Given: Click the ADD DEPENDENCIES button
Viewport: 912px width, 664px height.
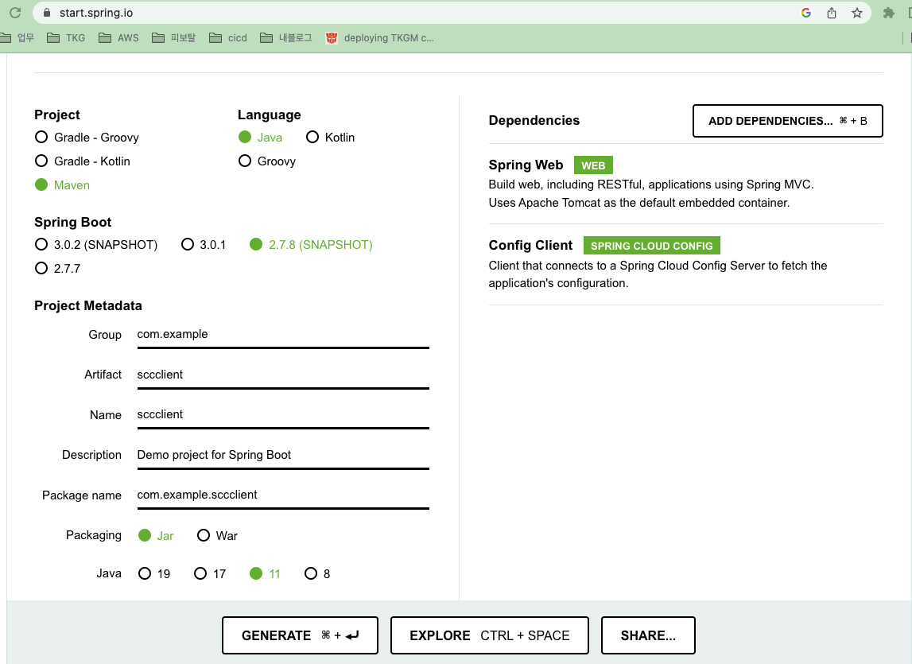Looking at the screenshot, I should click(787, 121).
